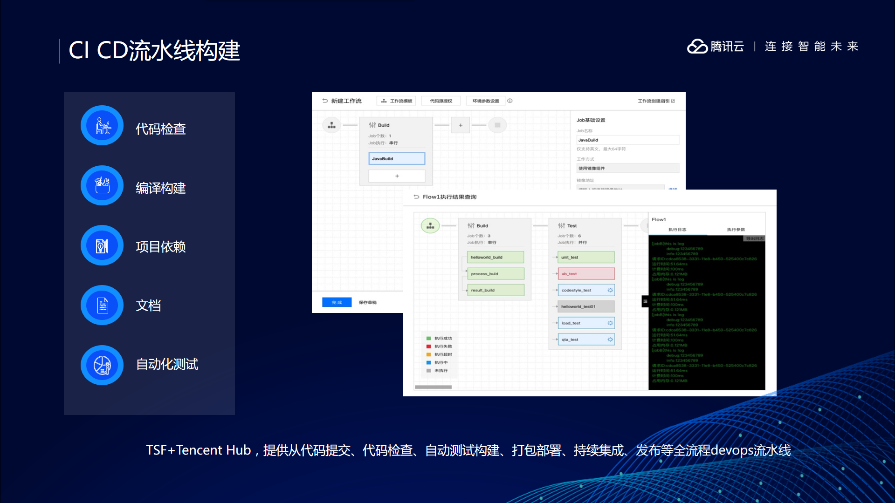Click the blue 完成 button

pyautogui.click(x=337, y=302)
